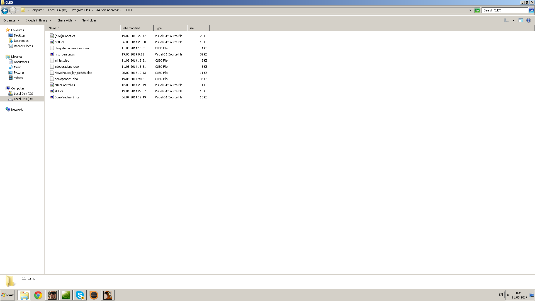Click the Back navigation arrow button

tap(5, 10)
